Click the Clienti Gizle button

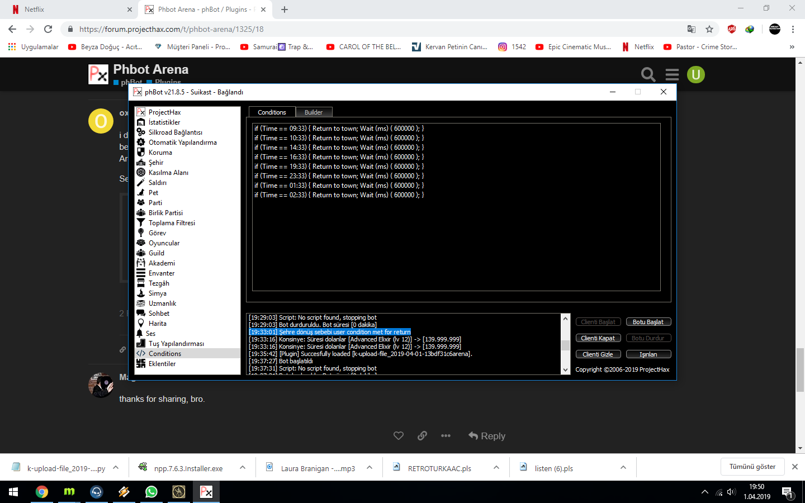(x=598, y=354)
